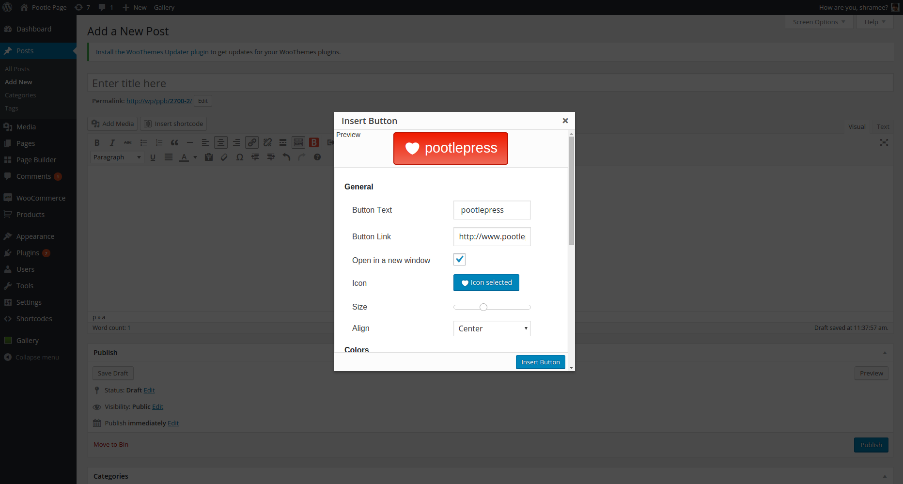
Task: Click the Insert Button button in the dialog
Action: 541,362
